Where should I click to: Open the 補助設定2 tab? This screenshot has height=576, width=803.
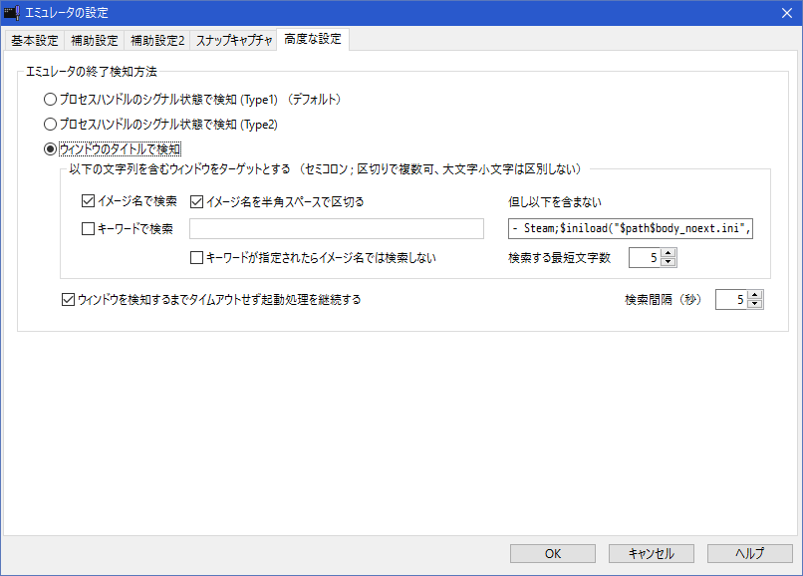(x=157, y=40)
